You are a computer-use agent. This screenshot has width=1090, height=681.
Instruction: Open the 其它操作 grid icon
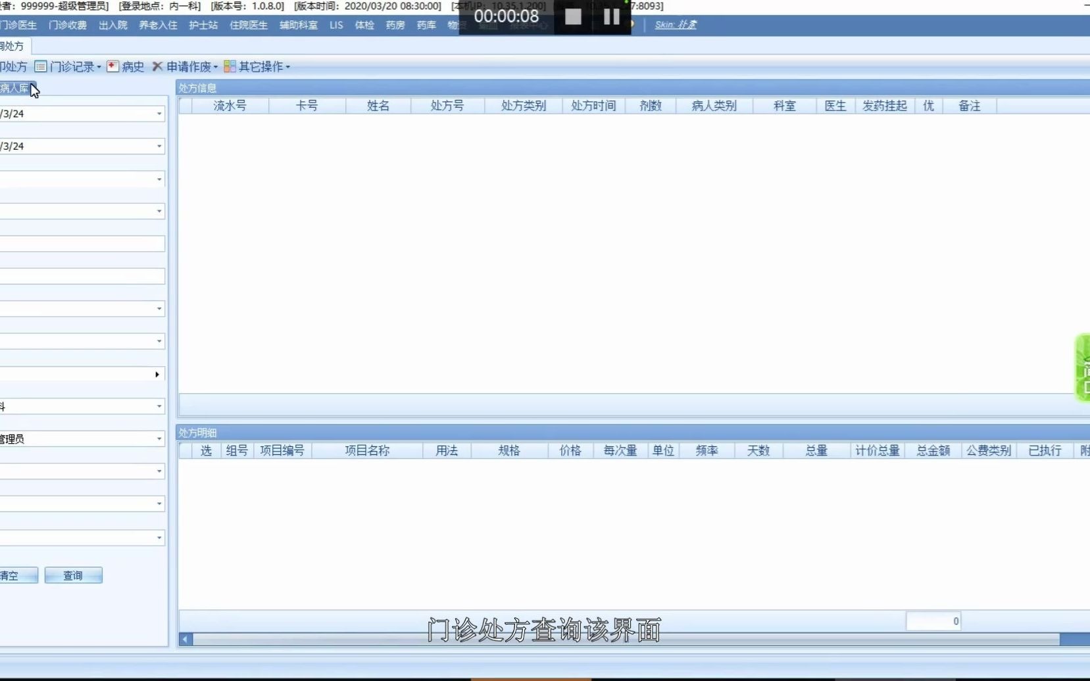(x=230, y=66)
